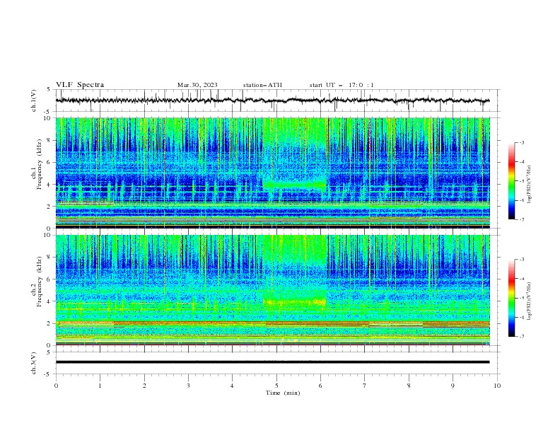Click the 'ch.1(V)' waveform axis label
The height and width of the screenshot is (433, 560).
(x=34, y=100)
